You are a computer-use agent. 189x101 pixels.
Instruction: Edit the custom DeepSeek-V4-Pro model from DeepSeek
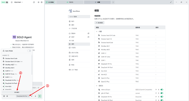(x=156, y=97)
